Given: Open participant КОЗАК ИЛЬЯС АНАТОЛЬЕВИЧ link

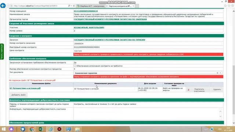Looking at the screenshot, I should pyautogui.click(x=89, y=27).
